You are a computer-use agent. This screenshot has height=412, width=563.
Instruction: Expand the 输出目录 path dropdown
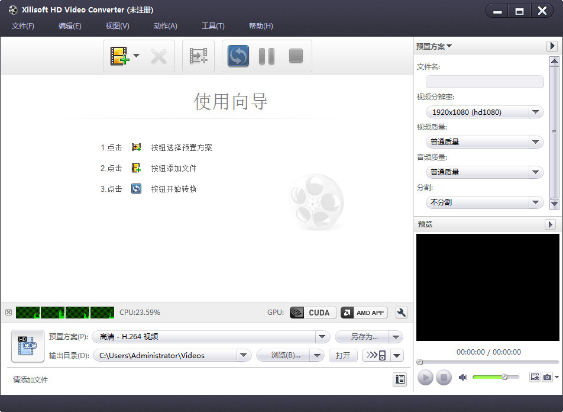(244, 356)
